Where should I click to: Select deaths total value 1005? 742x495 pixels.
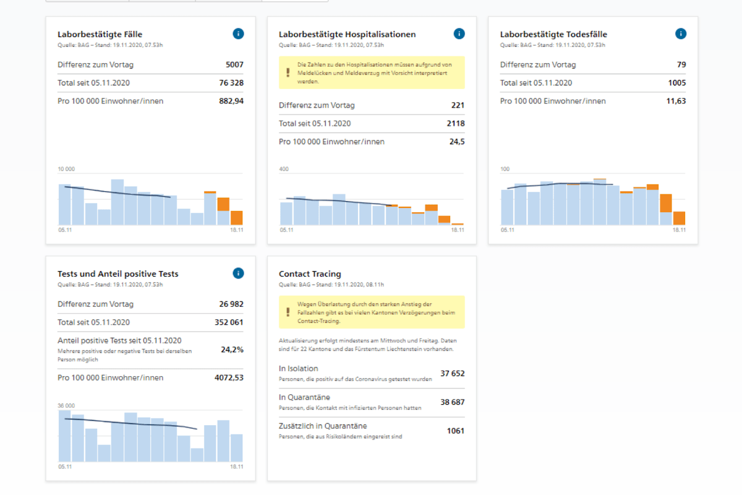(x=677, y=83)
